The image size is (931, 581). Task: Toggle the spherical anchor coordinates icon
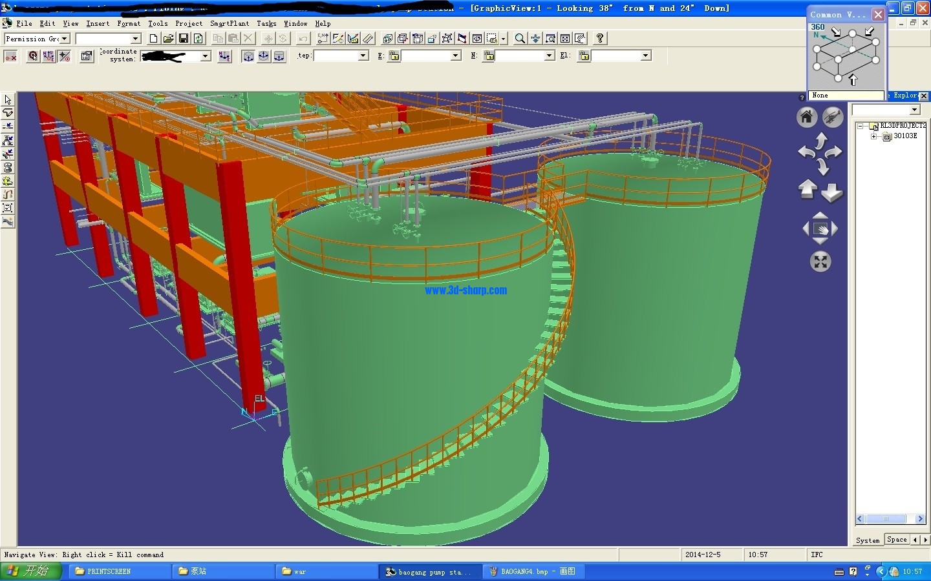pos(263,56)
